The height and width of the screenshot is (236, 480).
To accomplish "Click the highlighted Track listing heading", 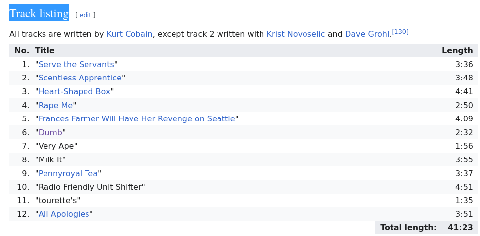I will 39,13.
